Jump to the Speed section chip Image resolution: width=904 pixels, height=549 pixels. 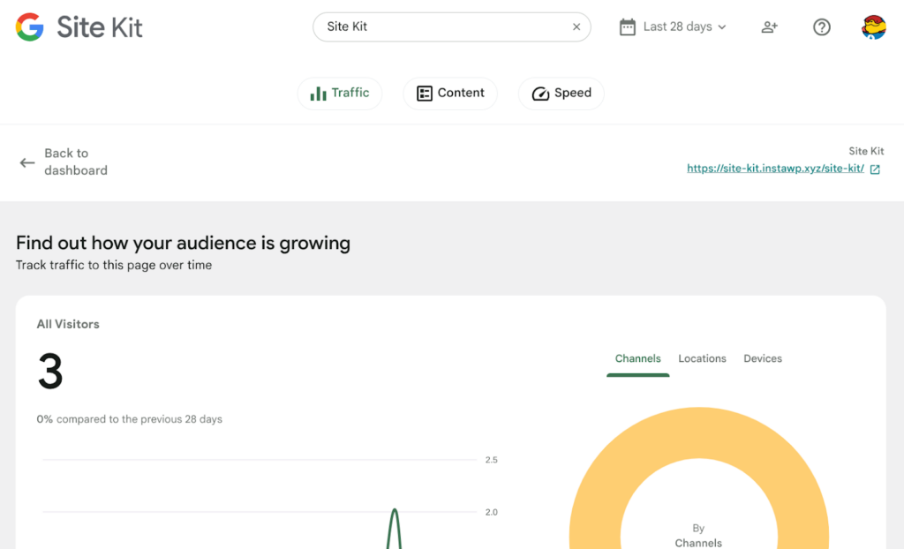pos(561,94)
